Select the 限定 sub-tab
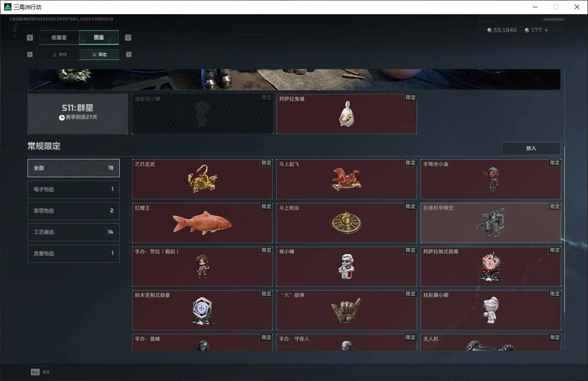Image resolution: width=588 pixels, height=381 pixels. point(99,54)
